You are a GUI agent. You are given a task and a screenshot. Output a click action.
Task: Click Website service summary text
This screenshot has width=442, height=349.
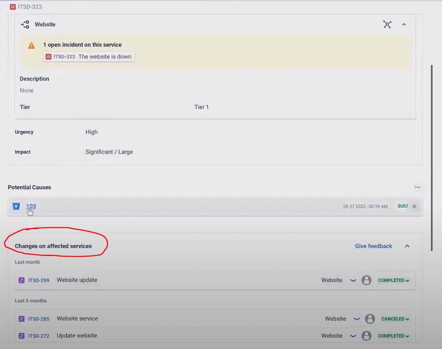tap(77, 319)
